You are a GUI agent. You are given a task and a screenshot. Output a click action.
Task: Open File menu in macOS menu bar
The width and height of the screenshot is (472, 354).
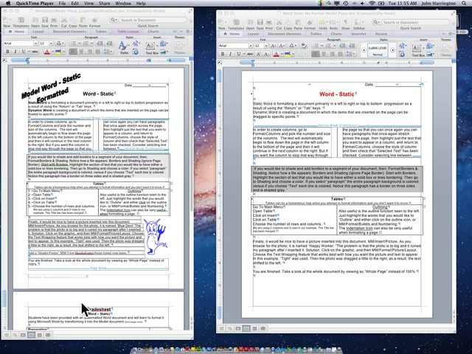click(62, 3)
